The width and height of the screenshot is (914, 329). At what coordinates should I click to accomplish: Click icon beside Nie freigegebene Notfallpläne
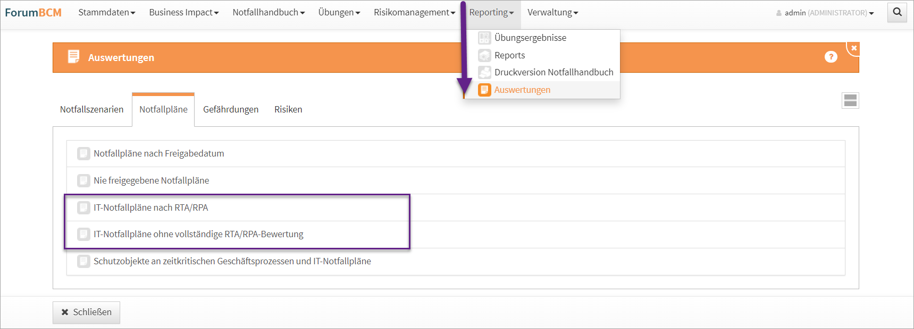coord(83,180)
